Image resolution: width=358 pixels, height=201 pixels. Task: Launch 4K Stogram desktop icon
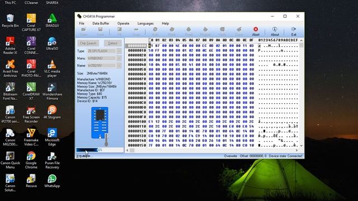[x=52, y=112]
